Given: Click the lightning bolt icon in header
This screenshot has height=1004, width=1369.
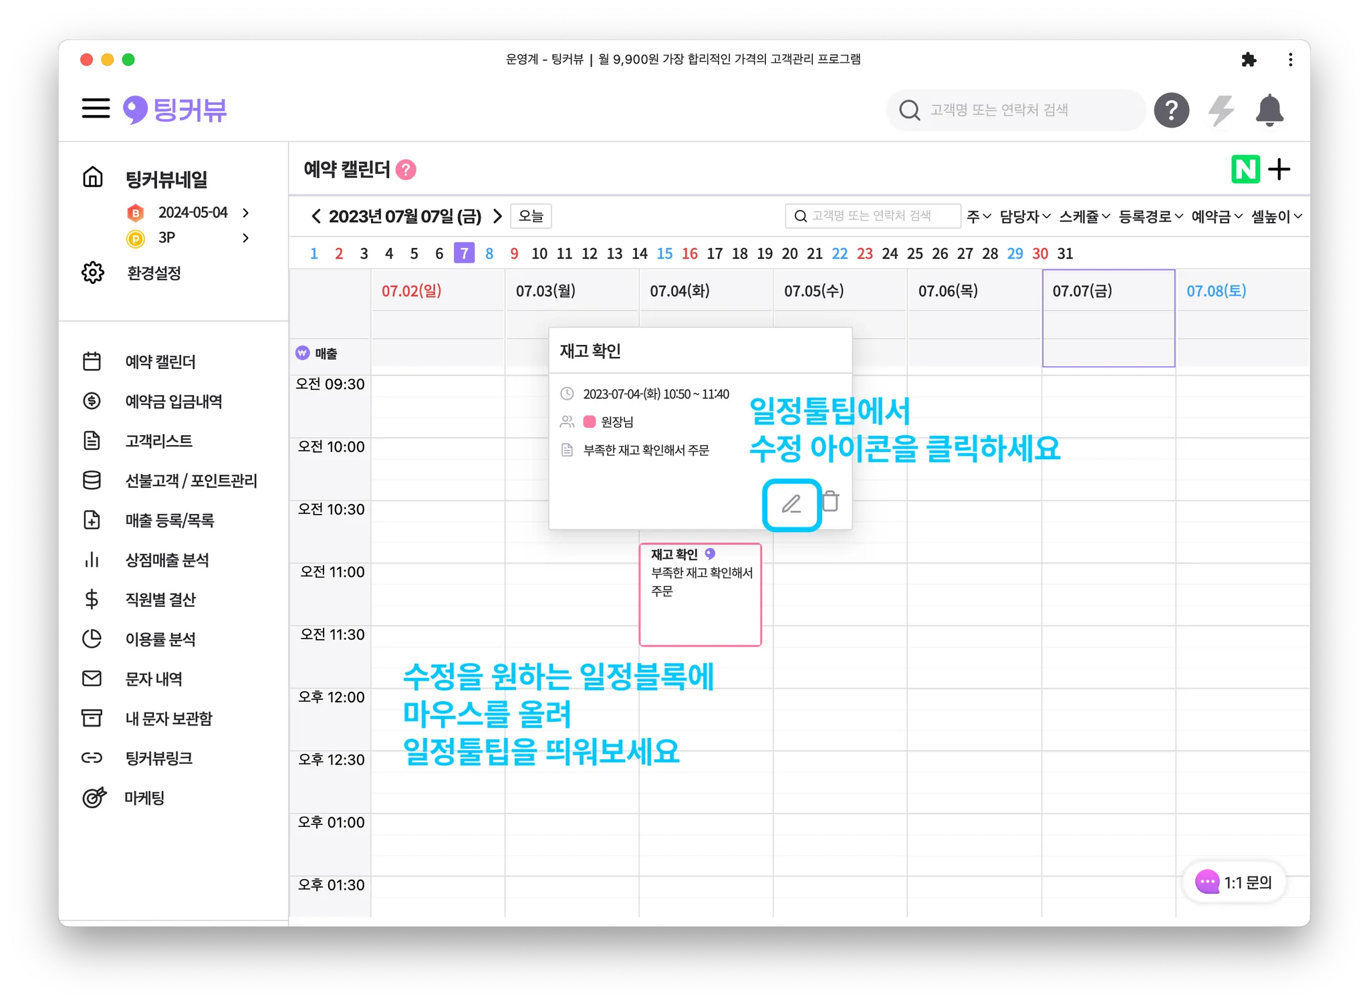Looking at the screenshot, I should (x=1221, y=110).
